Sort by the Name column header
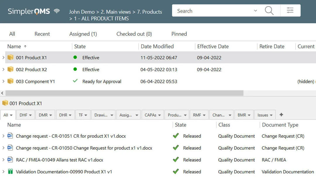The width and height of the screenshot is (316, 178). coord(14,46)
